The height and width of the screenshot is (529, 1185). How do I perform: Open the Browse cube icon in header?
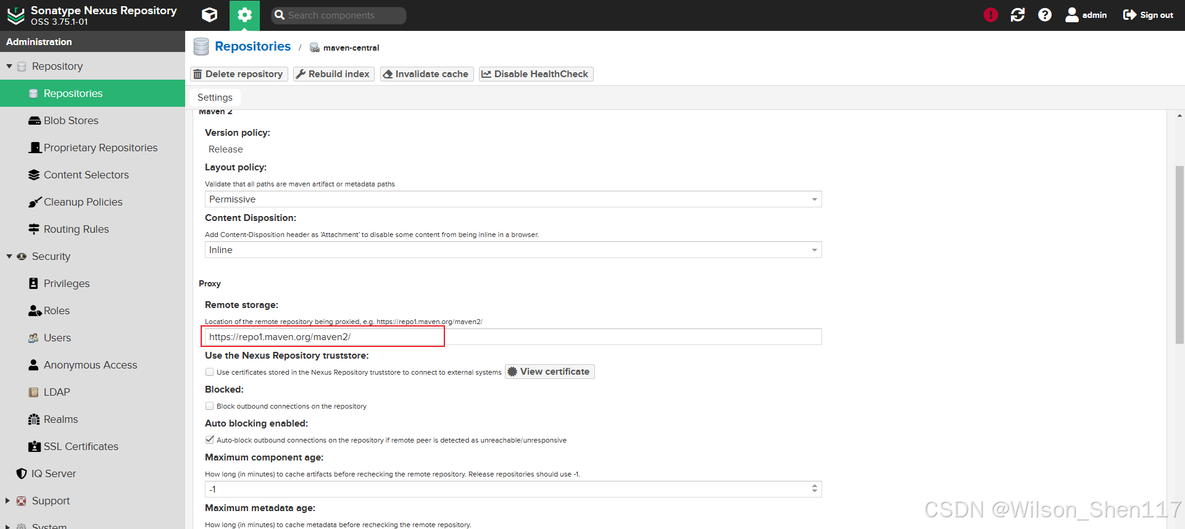pos(209,15)
